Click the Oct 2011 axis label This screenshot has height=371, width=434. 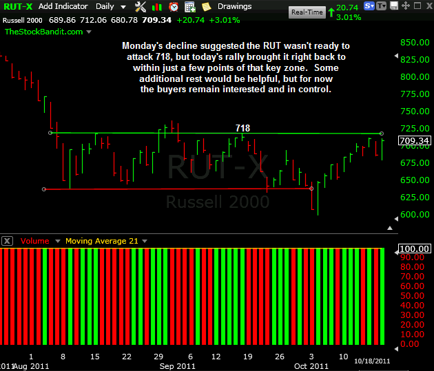click(x=311, y=366)
